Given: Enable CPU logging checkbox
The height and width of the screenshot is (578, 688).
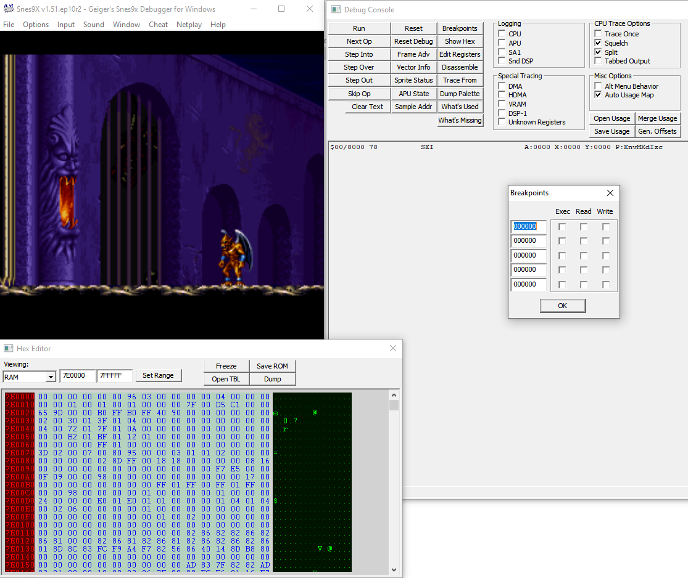Looking at the screenshot, I should tap(502, 34).
